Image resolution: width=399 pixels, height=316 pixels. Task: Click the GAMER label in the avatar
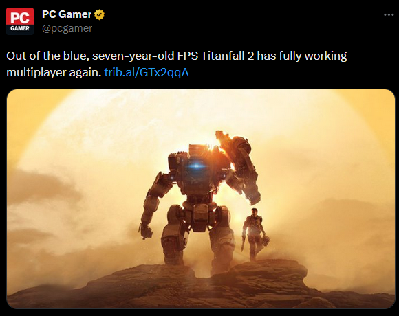click(20, 28)
